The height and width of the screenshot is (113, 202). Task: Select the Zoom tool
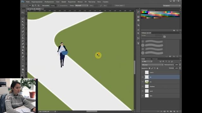[x=23, y=73]
